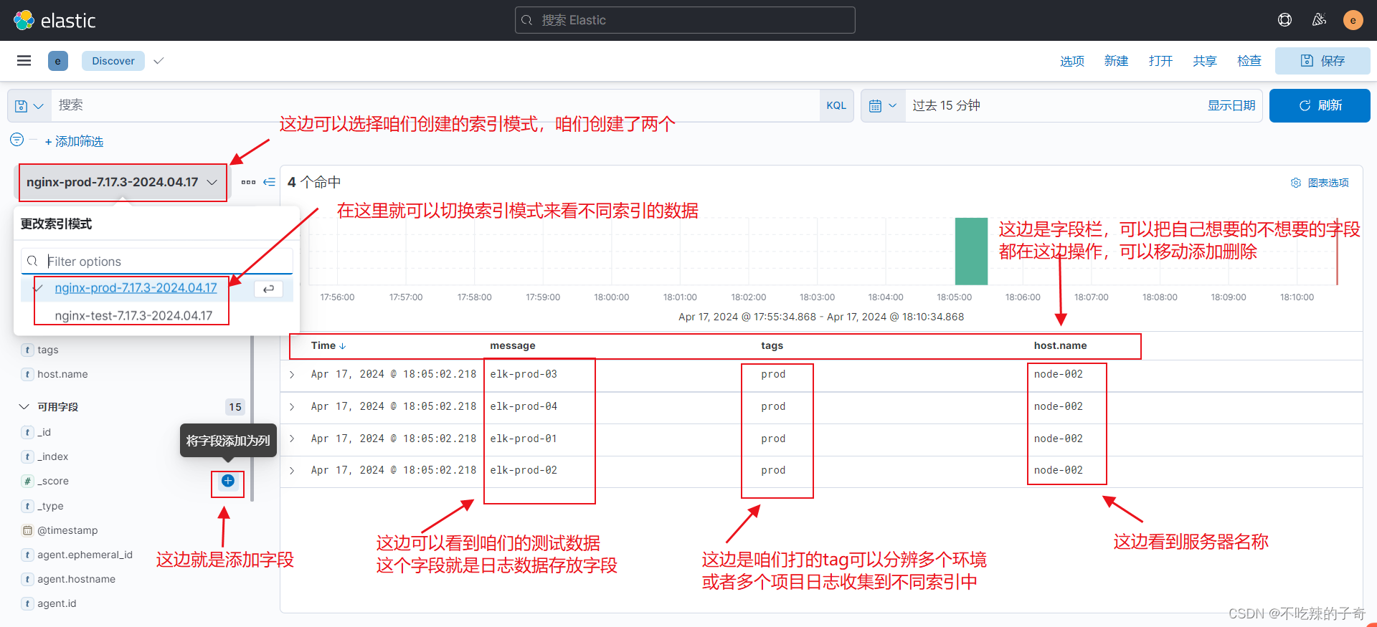The image size is (1377, 627).
Task: Select nginx-prod-7.17.3-2024.04.17 index pattern
Action: coord(136,288)
